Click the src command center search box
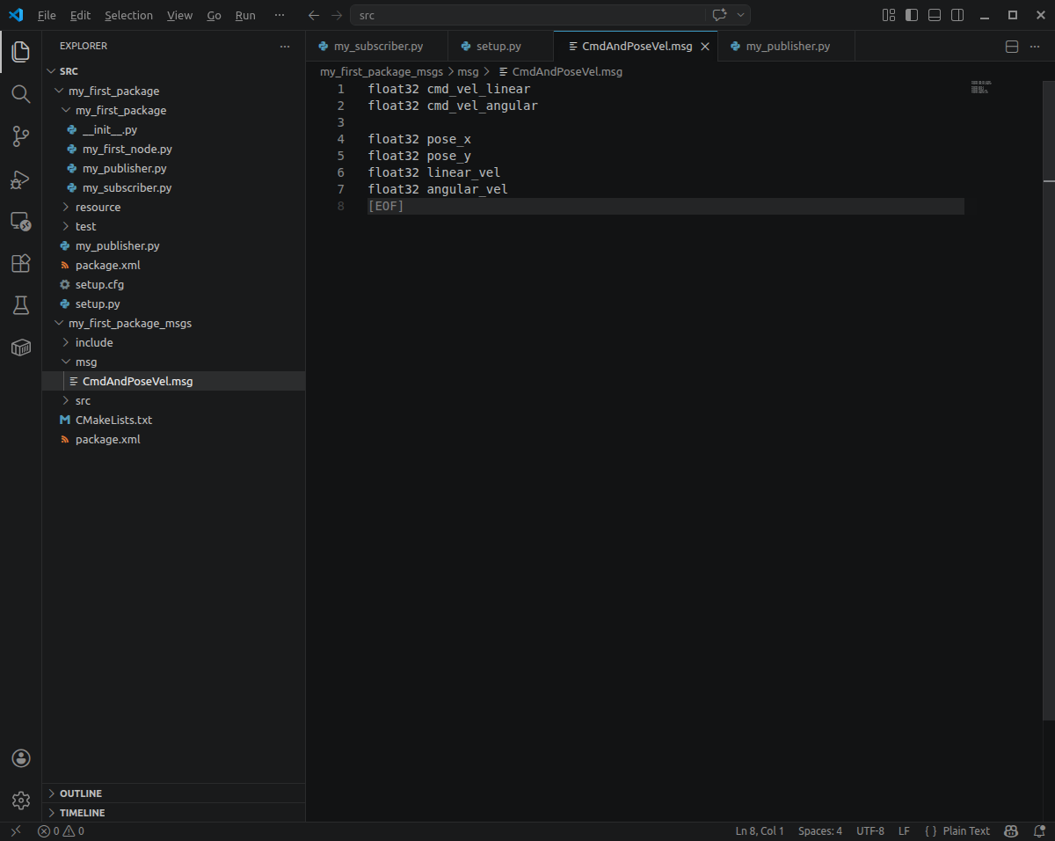The image size is (1055, 841). pyautogui.click(x=549, y=15)
